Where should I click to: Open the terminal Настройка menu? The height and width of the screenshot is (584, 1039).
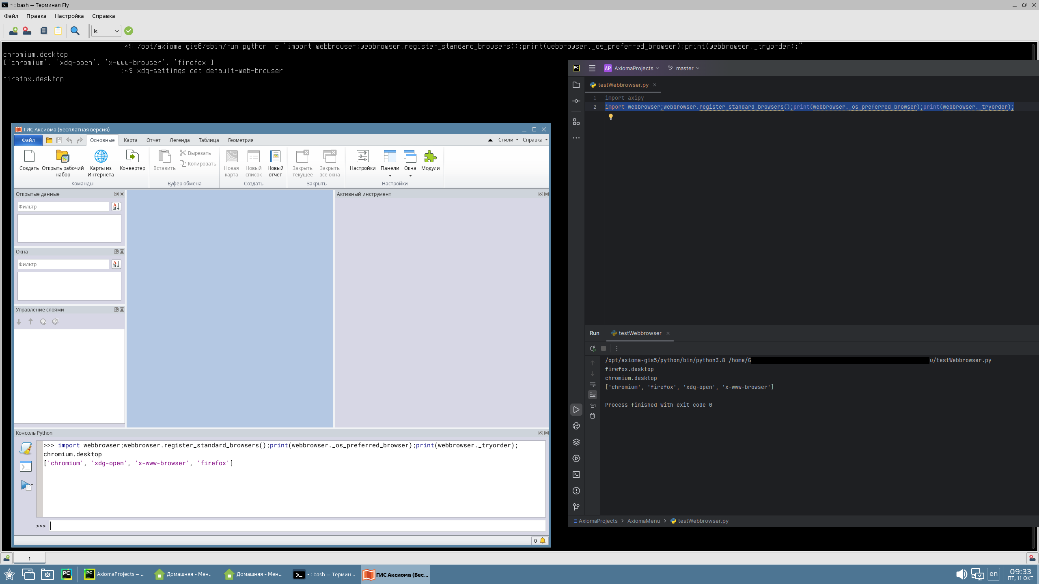coord(69,16)
